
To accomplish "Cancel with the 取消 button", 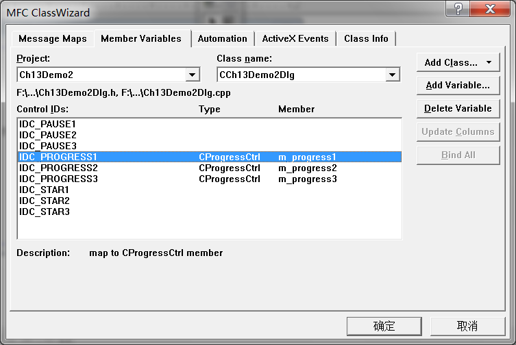I will [467, 327].
